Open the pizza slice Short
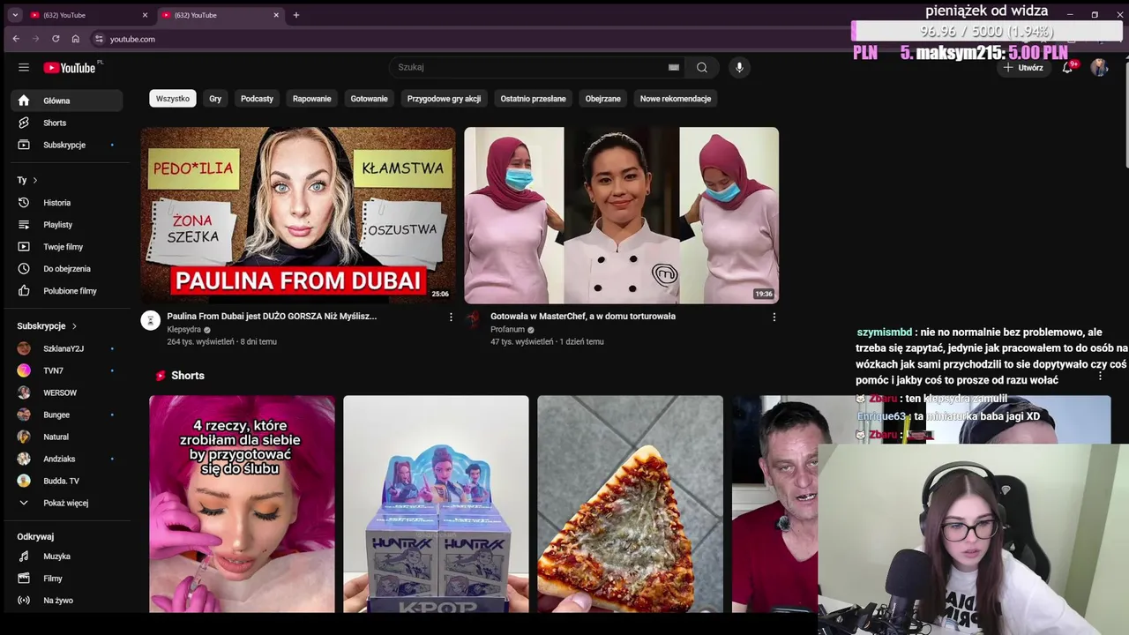1129x635 pixels. click(630, 504)
